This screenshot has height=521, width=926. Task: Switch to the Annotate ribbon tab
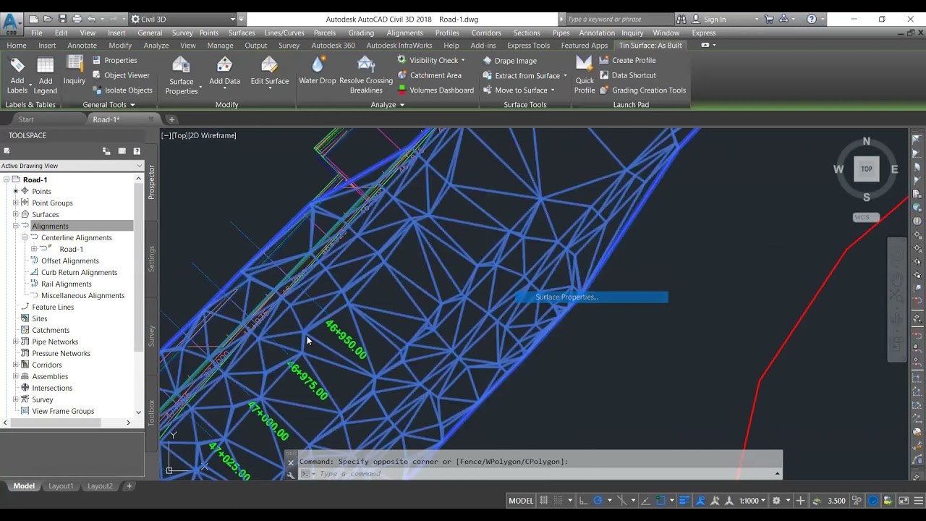pyautogui.click(x=82, y=46)
